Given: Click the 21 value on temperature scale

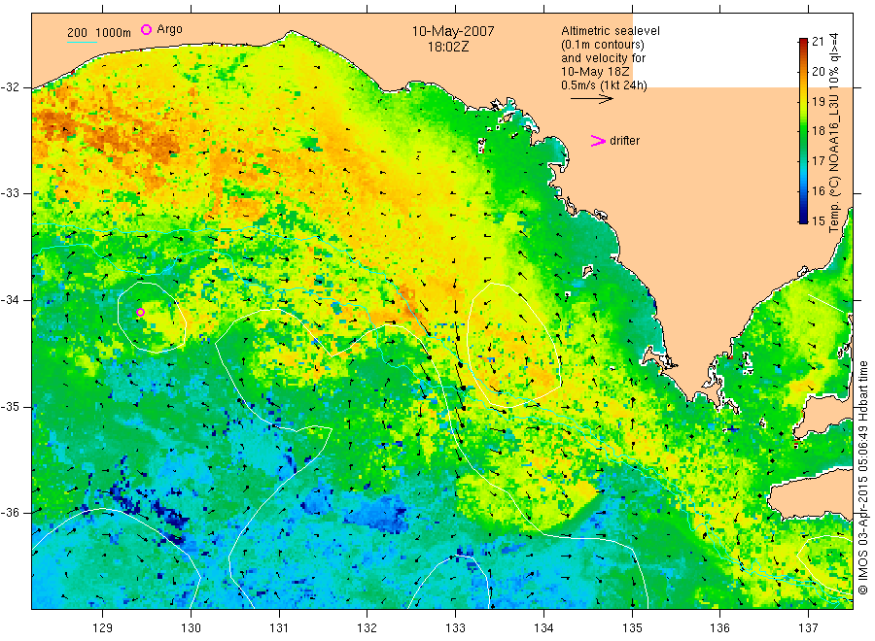Looking at the screenshot, I should pos(818,41).
